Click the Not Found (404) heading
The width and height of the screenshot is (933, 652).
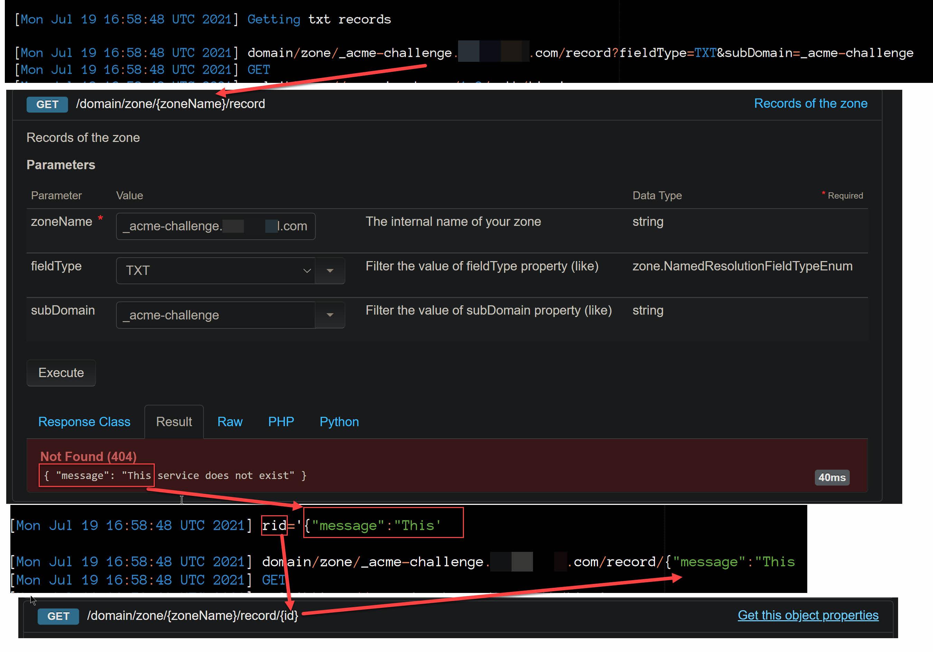[x=88, y=456]
